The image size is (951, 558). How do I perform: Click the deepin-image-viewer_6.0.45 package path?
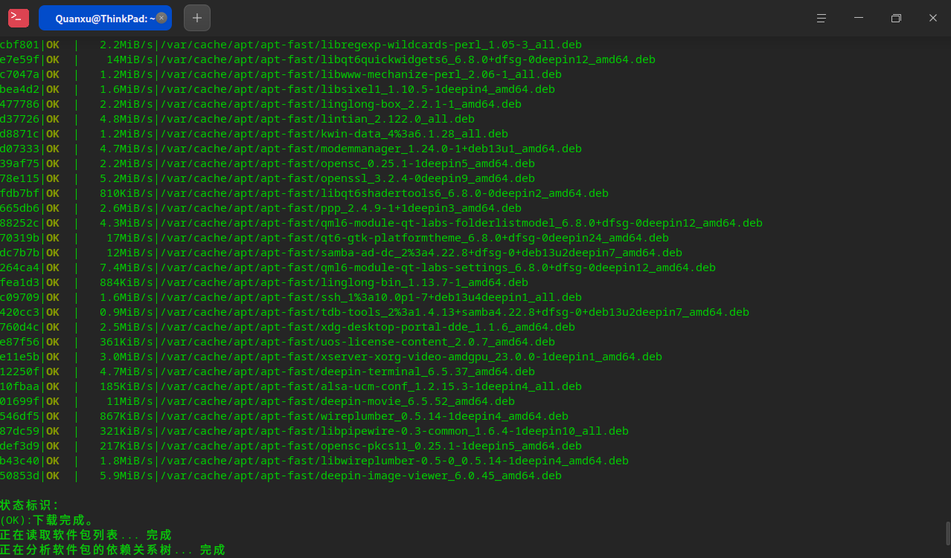coord(361,476)
